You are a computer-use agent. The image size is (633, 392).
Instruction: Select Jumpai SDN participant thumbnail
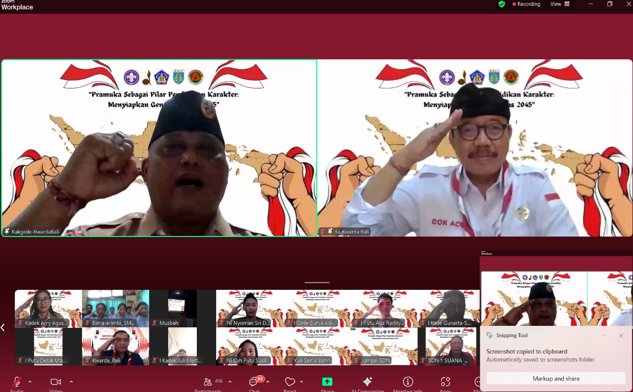[x=384, y=346]
